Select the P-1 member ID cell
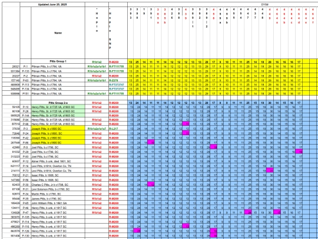Viewport: 318px width, 239px height. coord(25,66)
